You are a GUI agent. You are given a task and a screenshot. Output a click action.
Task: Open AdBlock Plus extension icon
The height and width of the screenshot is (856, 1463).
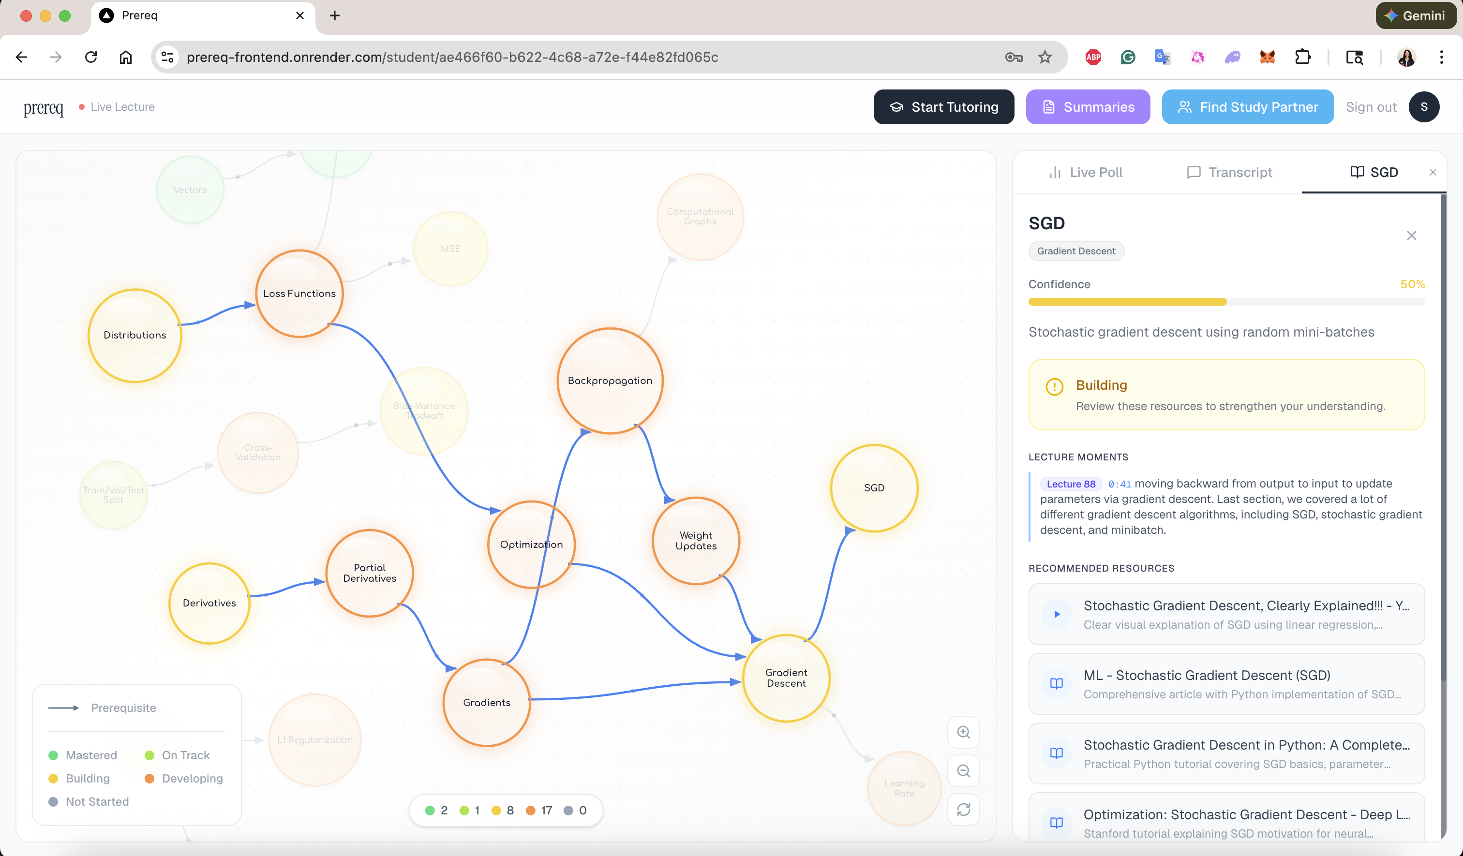1093,57
